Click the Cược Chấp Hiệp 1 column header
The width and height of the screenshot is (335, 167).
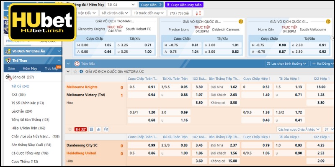(x=257, y=78)
